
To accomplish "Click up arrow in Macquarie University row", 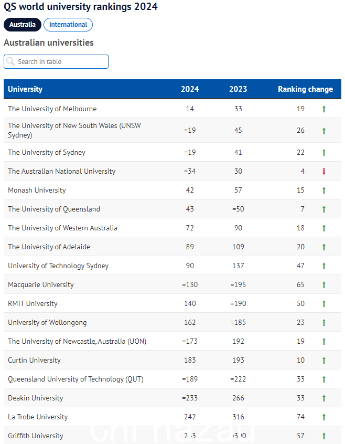I will (324, 285).
